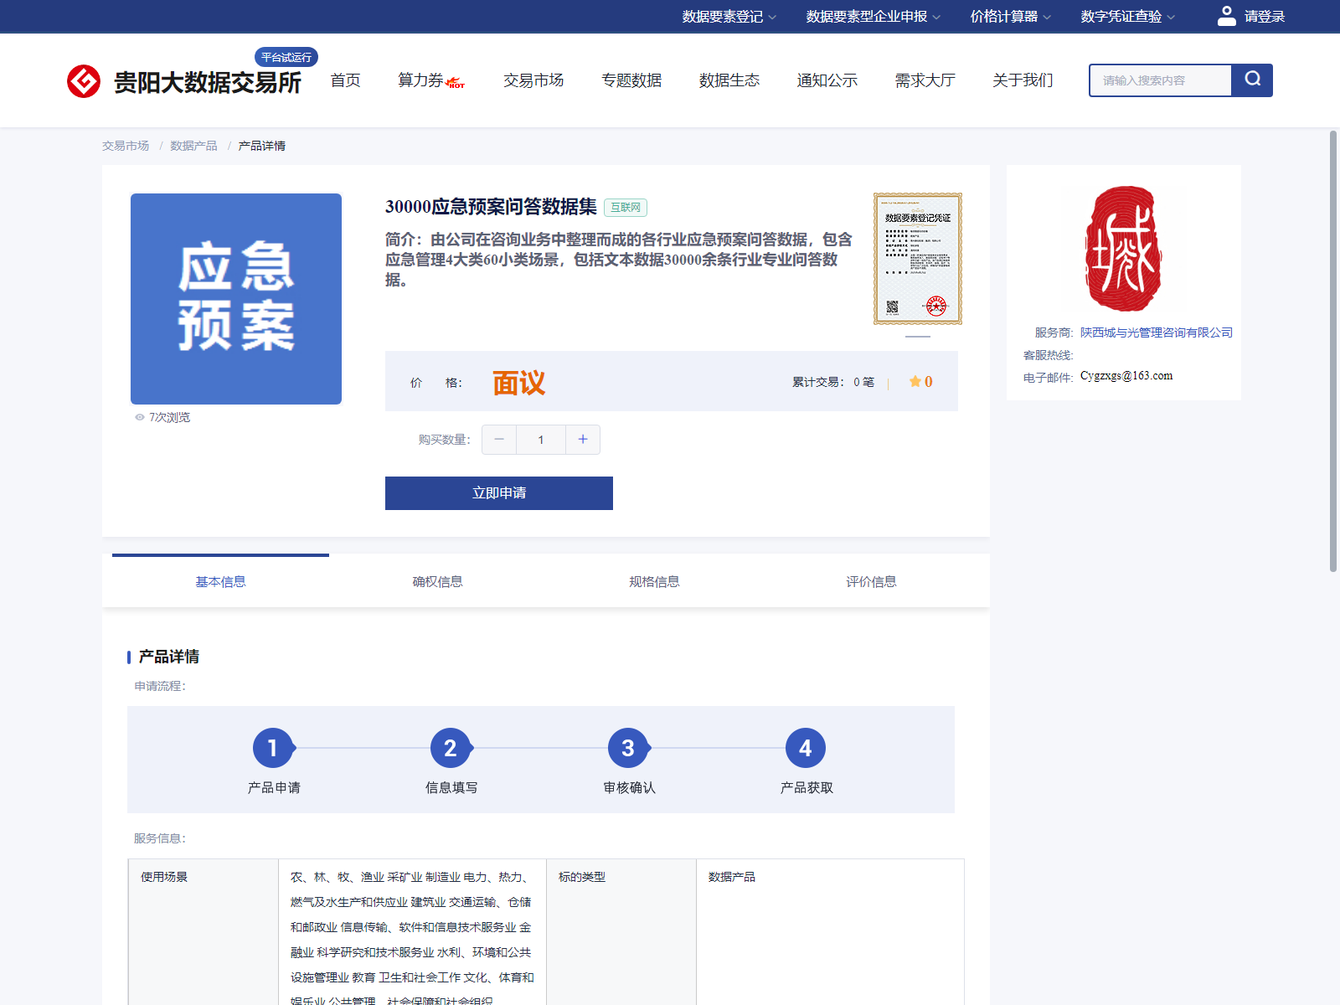
Task: Open the 专题数据 nav item
Action: point(631,80)
